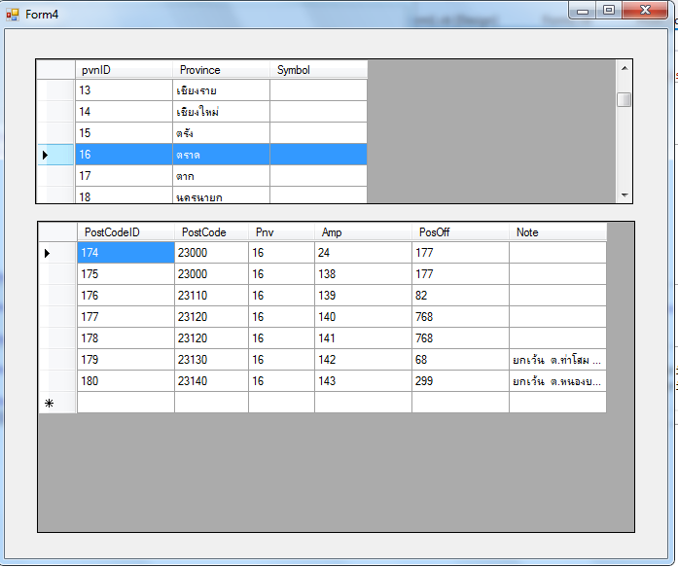
Task: Select Note cell starting ยกเว้น ต.ท่าโสม
Action: [x=557, y=360]
